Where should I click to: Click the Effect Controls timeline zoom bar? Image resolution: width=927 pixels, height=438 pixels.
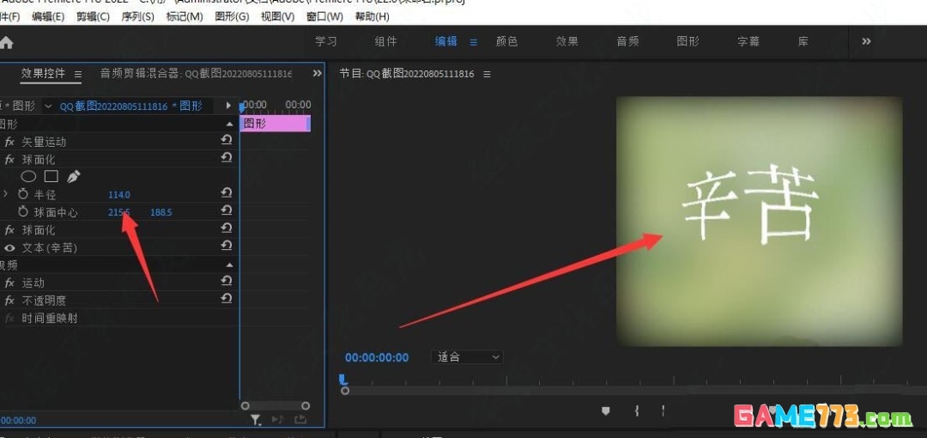click(x=275, y=405)
